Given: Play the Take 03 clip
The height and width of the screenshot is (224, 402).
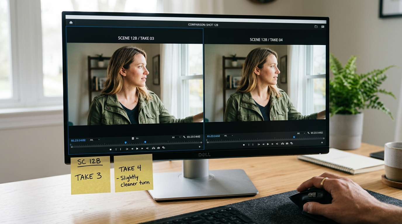Looking at the screenshot, I should (x=137, y=148).
